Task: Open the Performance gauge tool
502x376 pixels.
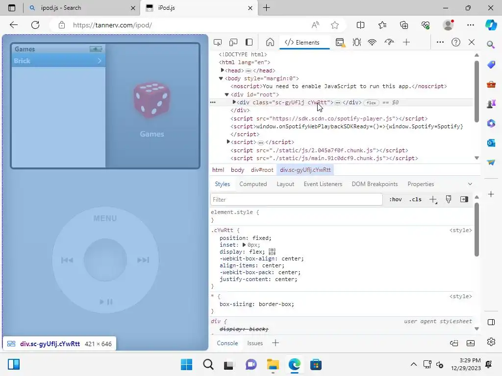Action: tap(389, 42)
